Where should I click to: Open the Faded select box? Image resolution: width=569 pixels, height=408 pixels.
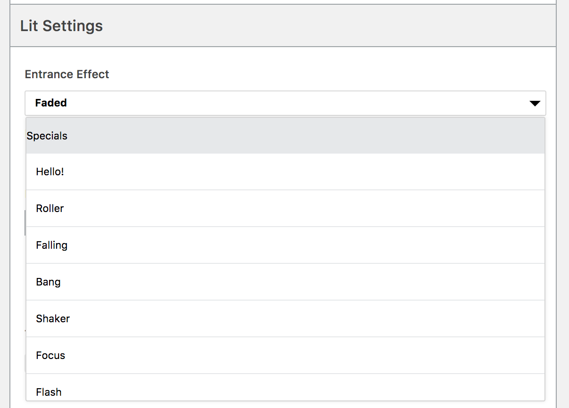pos(285,103)
